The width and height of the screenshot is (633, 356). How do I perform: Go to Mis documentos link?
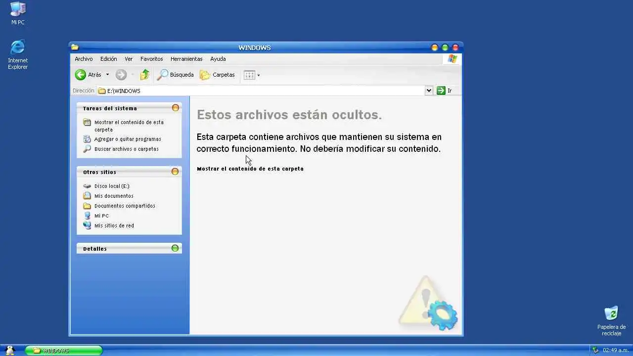[114, 196]
